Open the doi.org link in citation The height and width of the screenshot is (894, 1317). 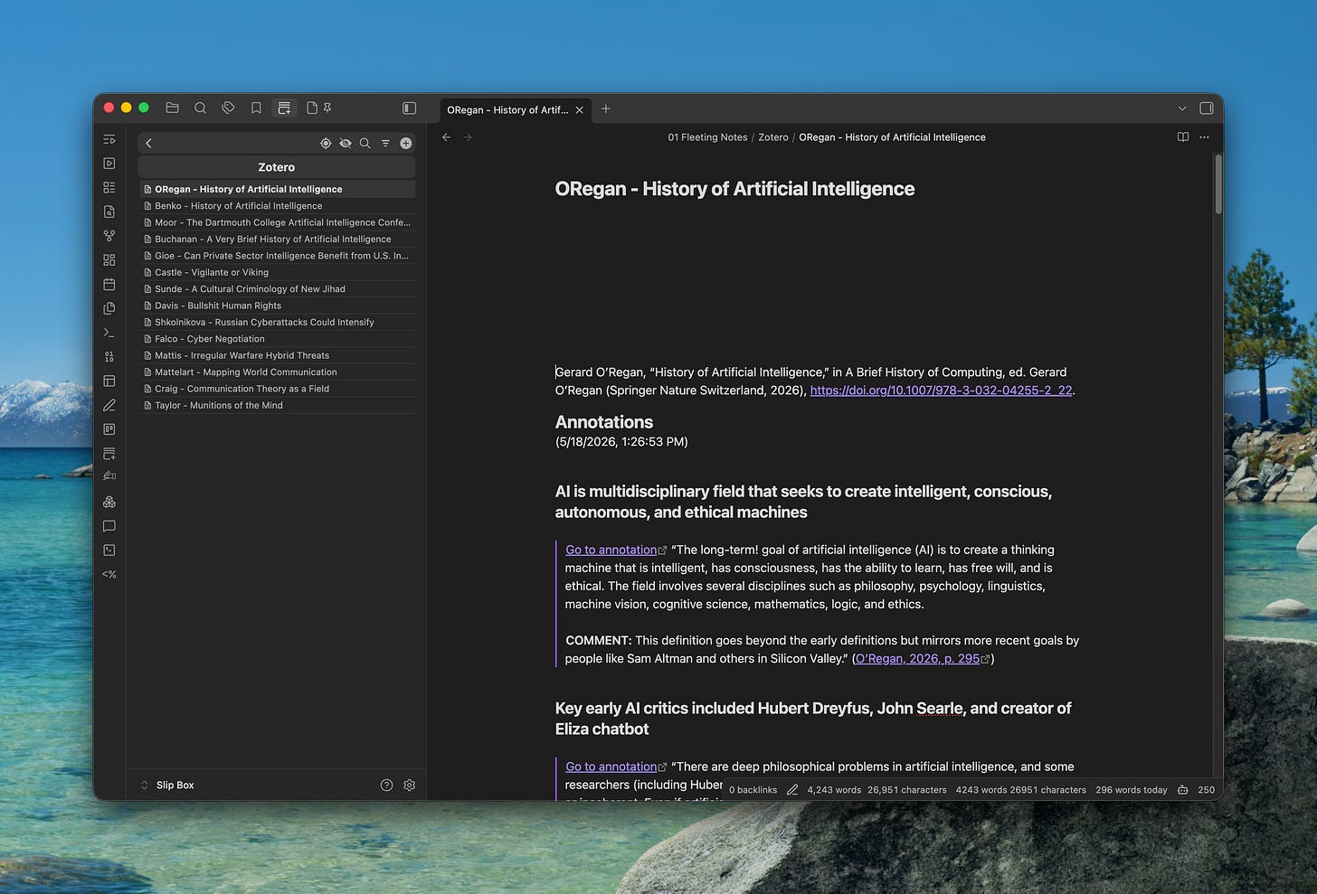coord(941,391)
